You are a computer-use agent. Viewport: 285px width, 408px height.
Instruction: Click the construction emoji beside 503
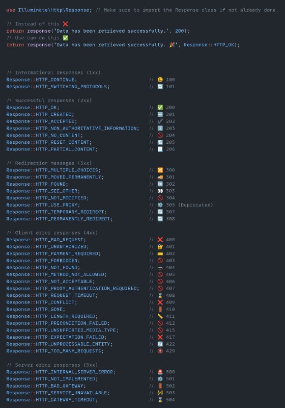coord(160,393)
